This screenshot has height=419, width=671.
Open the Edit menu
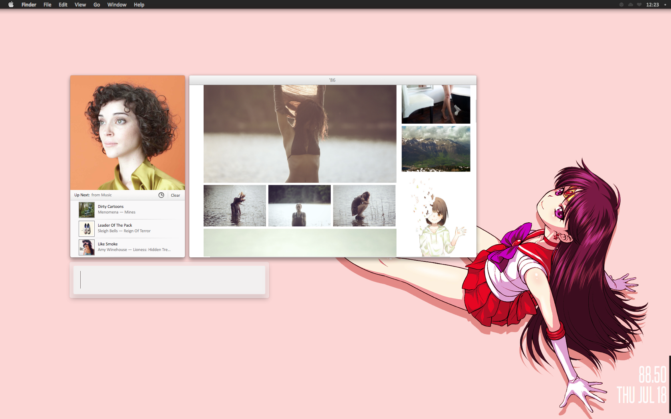click(x=63, y=4)
